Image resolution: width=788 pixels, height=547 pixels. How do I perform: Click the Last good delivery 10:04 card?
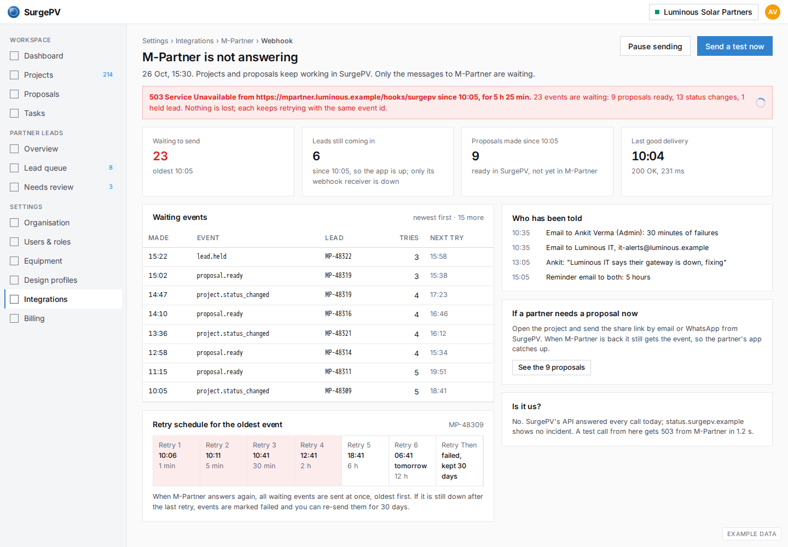[x=697, y=161]
